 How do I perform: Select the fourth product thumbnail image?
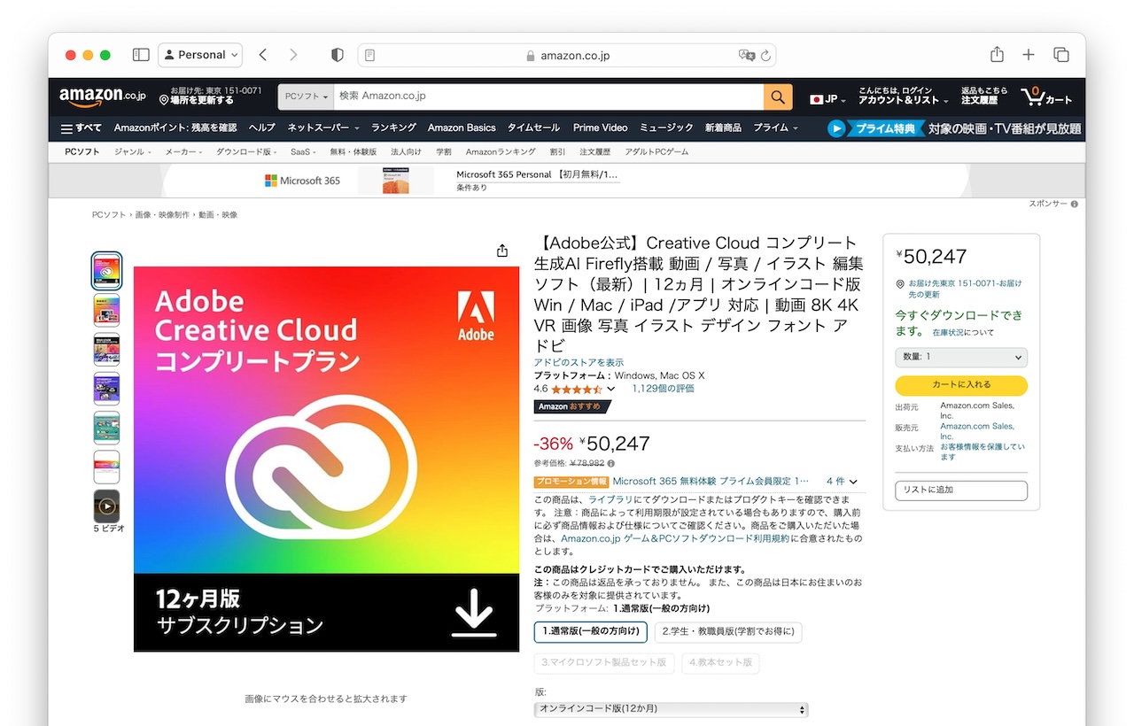(x=106, y=389)
